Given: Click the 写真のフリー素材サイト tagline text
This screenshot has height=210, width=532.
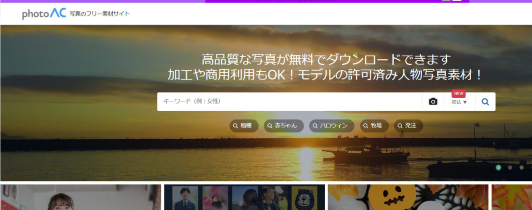Looking at the screenshot, I should pos(99,14).
